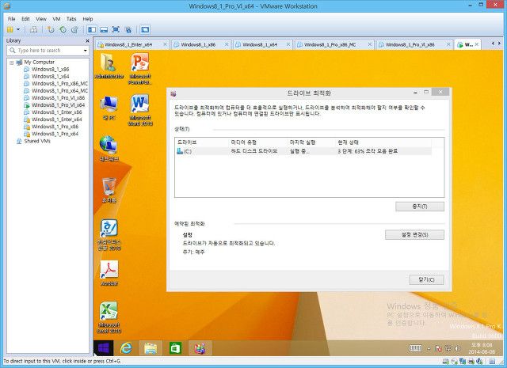
Task: Open the 내 PC desktop icon
Action: [109, 108]
